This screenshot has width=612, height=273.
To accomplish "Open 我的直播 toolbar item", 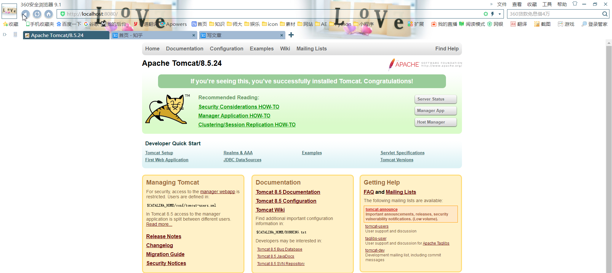I will point(444,24).
